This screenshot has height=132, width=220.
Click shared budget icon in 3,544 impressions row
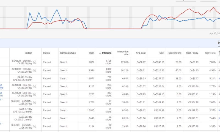pos(34,70)
